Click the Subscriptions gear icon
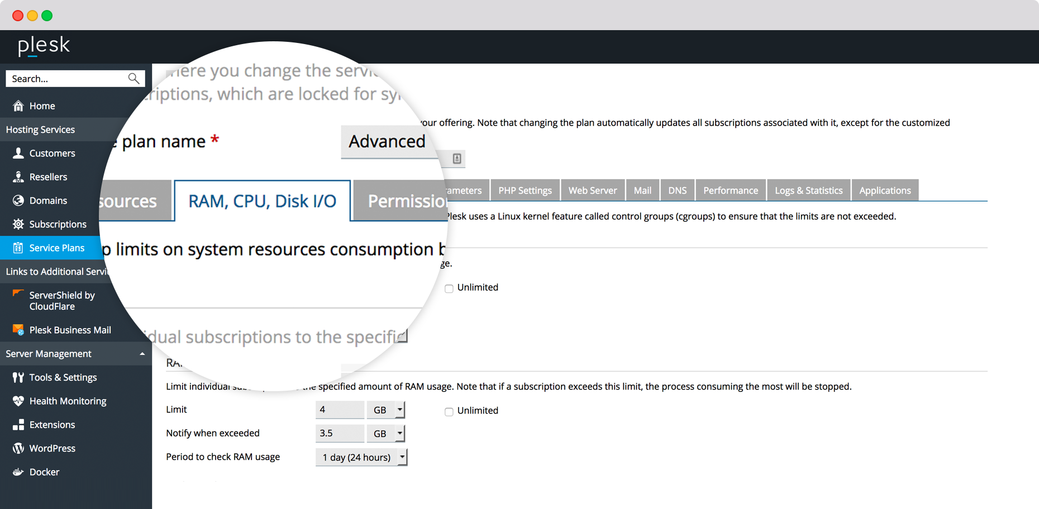Screen dimensions: 1039x509 pos(18,224)
